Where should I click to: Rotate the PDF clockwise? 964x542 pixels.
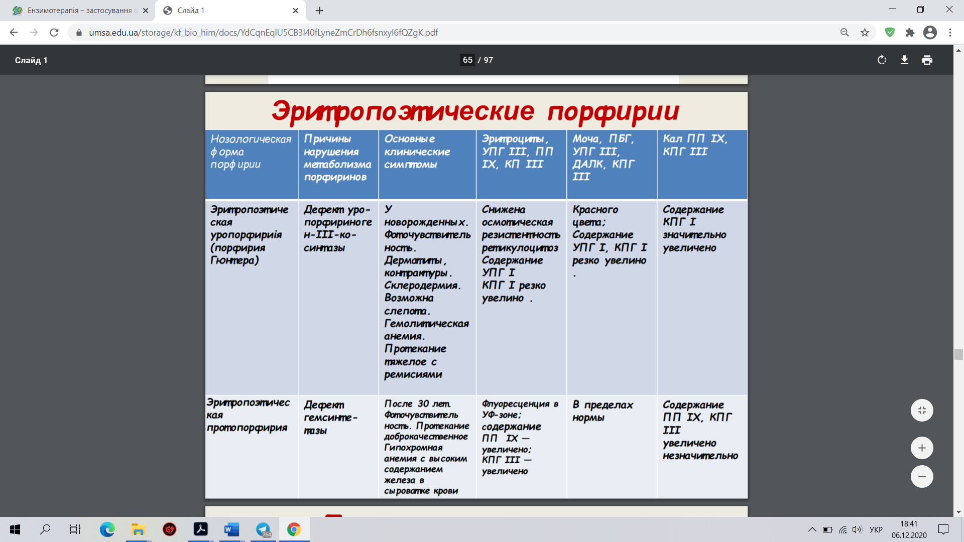pos(882,60)
